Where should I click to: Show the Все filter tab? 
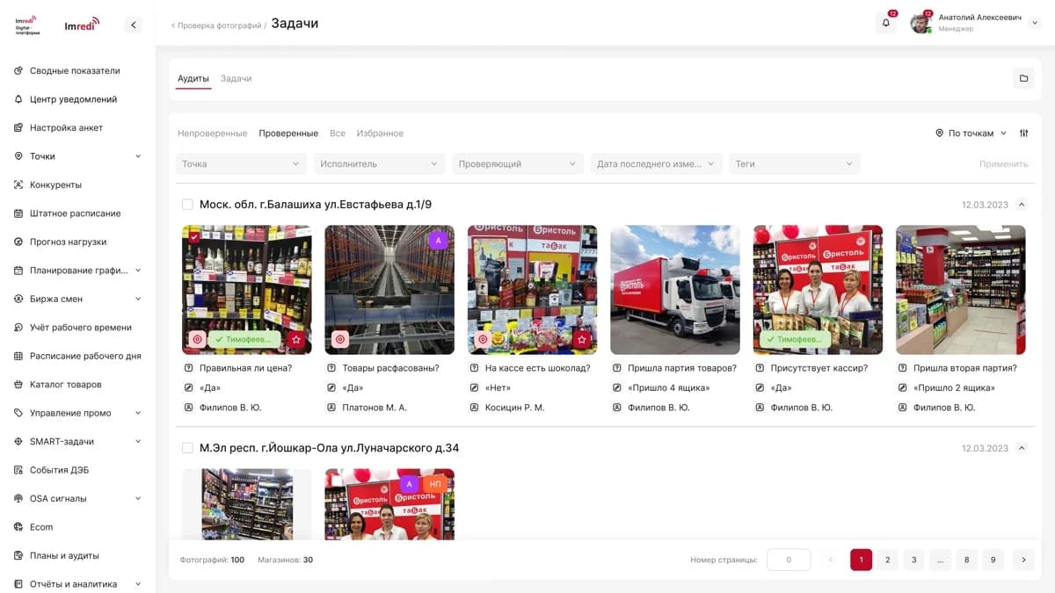[338, 134]
